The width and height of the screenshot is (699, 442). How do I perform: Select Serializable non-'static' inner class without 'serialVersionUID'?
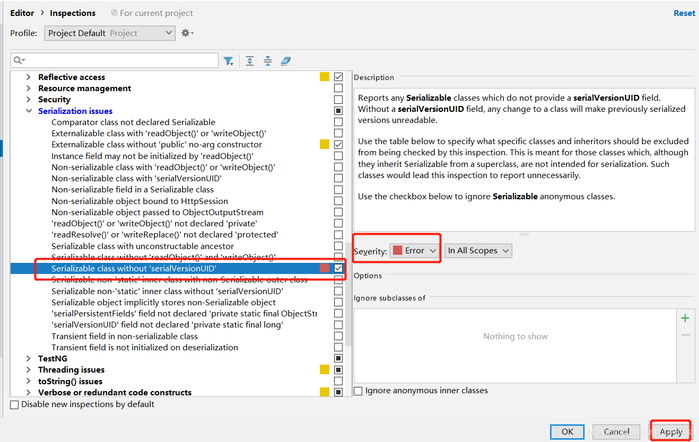pos(167,291)
